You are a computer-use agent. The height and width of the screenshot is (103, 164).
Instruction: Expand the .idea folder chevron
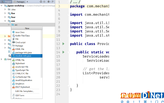pos(5,9)
